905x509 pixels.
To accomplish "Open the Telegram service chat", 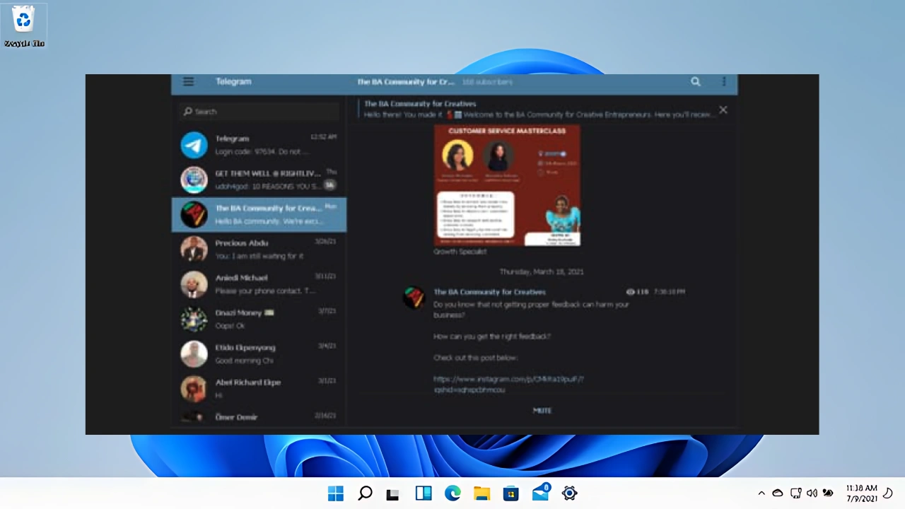I will (259, 145).
